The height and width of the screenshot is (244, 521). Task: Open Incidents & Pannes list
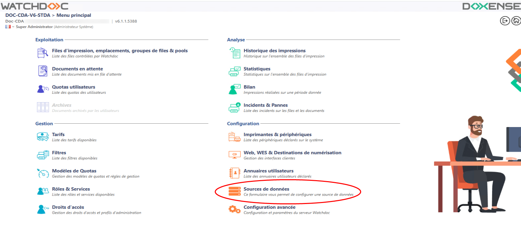click(266, 105)
